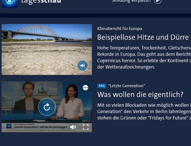Open headline 'Was wollen die eigentlich?'

tap(140, 95)
